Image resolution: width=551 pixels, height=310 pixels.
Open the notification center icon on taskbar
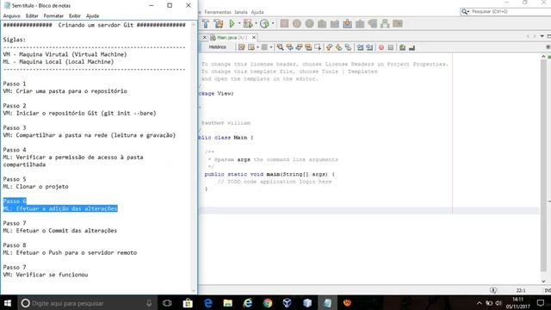tap(541, 303)
